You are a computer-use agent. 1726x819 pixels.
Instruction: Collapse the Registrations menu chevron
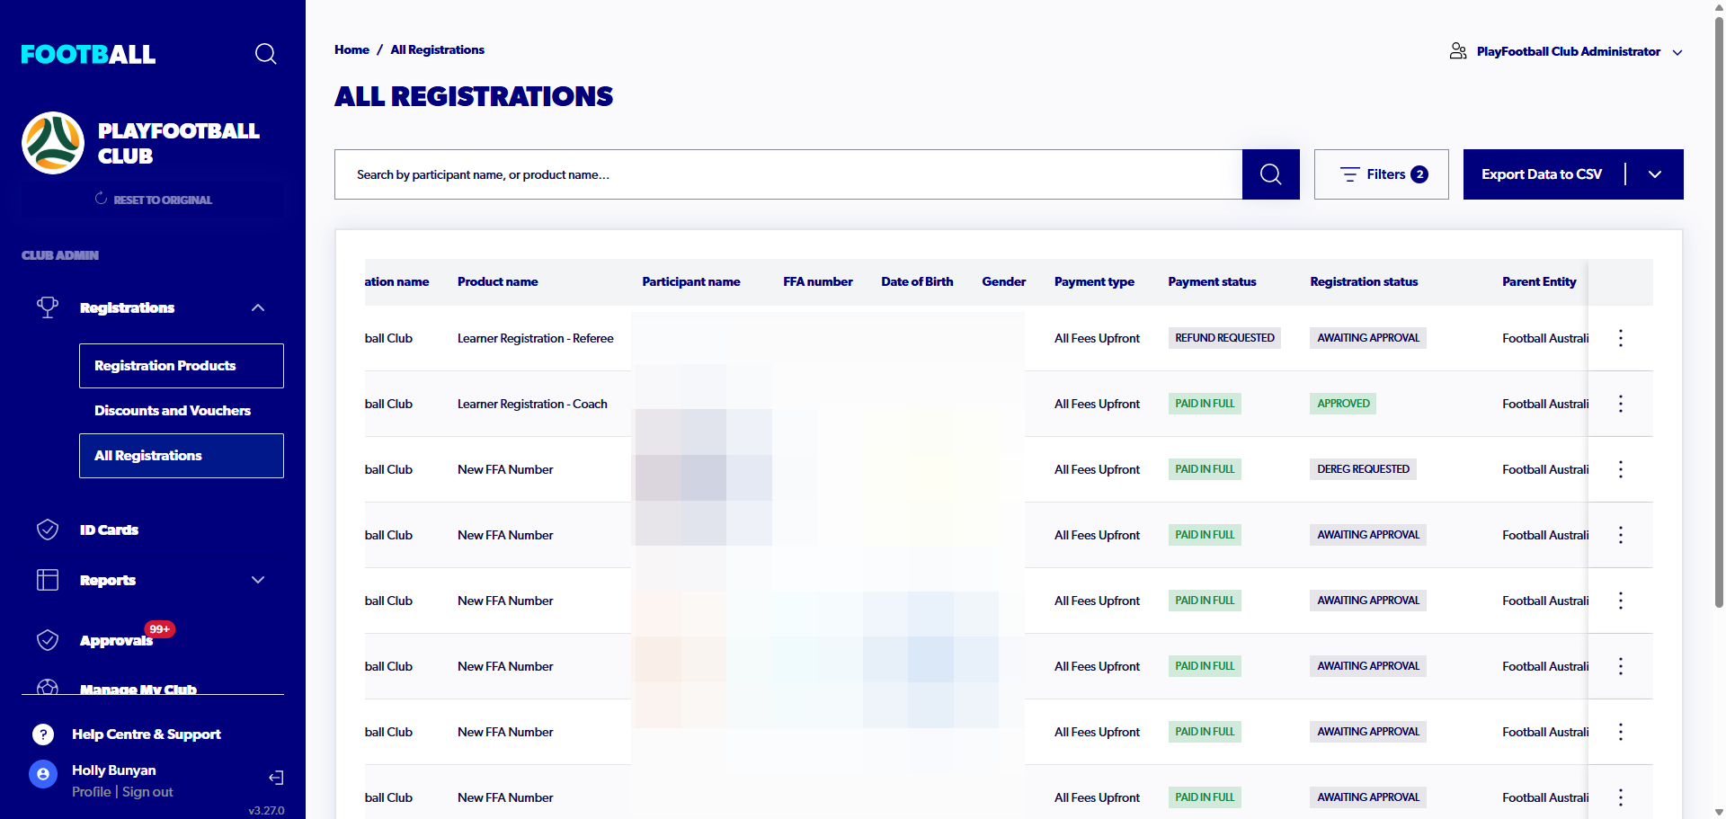(x=258, y=307)
